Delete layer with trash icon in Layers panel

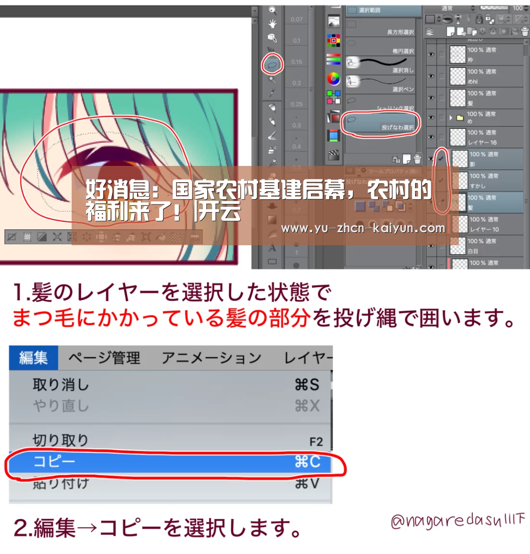click(525, 32)
